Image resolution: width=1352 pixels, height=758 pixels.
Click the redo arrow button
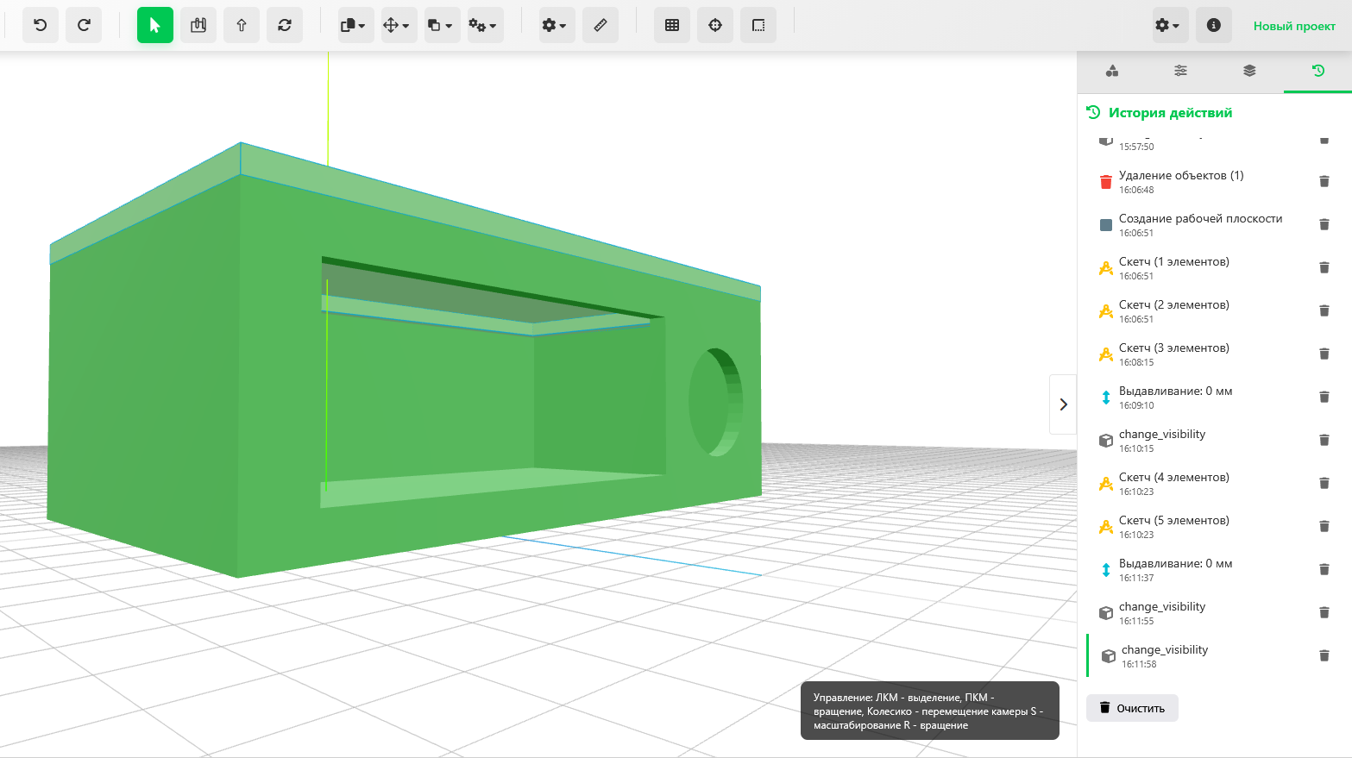(x=84, y=25)
